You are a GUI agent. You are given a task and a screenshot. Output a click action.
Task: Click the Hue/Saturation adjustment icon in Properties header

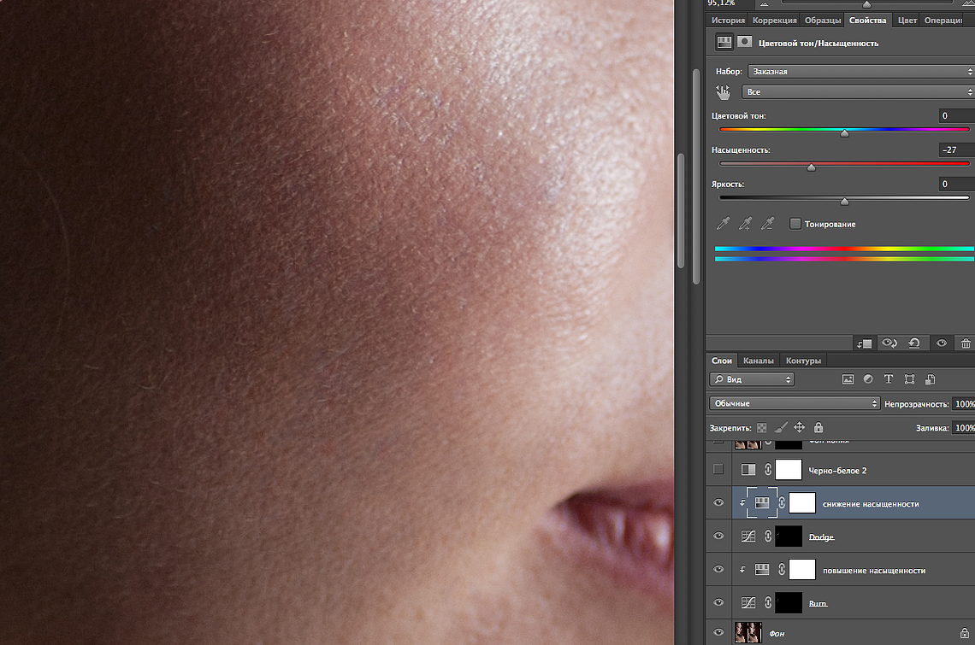coord(724,42)
